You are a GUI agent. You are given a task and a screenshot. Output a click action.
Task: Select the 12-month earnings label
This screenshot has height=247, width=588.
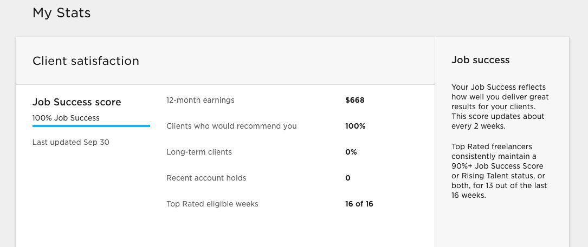click(x=201, y=100)
